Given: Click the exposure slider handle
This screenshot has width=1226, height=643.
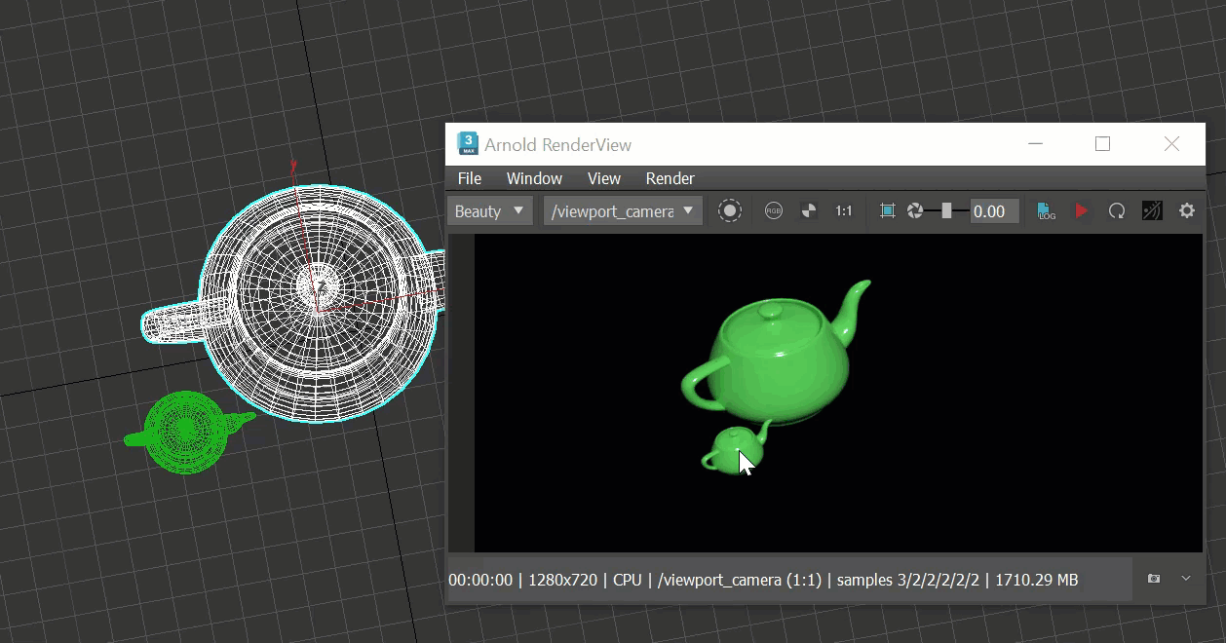Looking at the screenshot, I should pos(946,210).
